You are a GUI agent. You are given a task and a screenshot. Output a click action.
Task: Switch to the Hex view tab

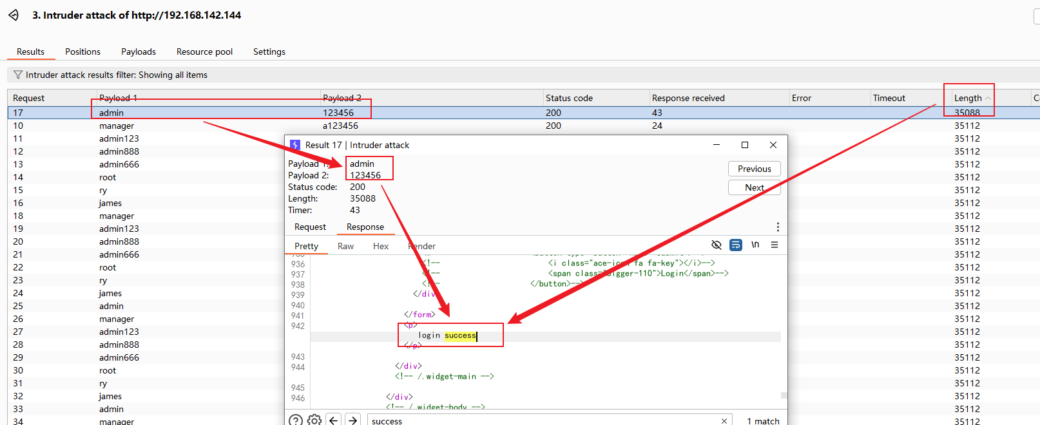tap(381, 246)
